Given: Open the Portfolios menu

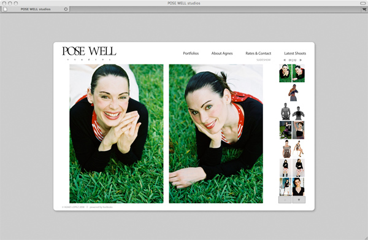Looking at the screenshot, I should 191,53.
